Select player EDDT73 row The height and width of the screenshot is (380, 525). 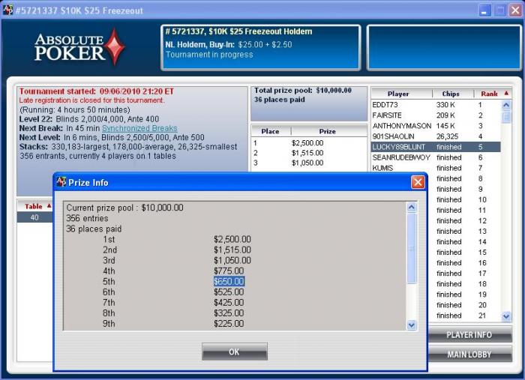[435, 105]
